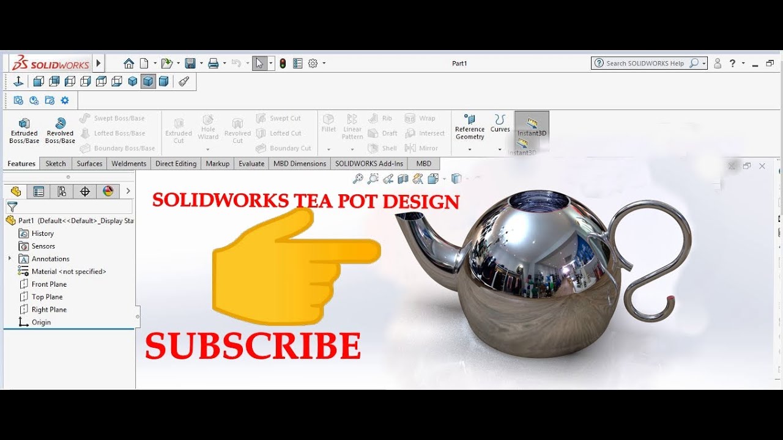Switch to the DimXpertManager crosshair tab
Image resolution: width=783 pixels, height=440 pixels.
coord(85,191)
